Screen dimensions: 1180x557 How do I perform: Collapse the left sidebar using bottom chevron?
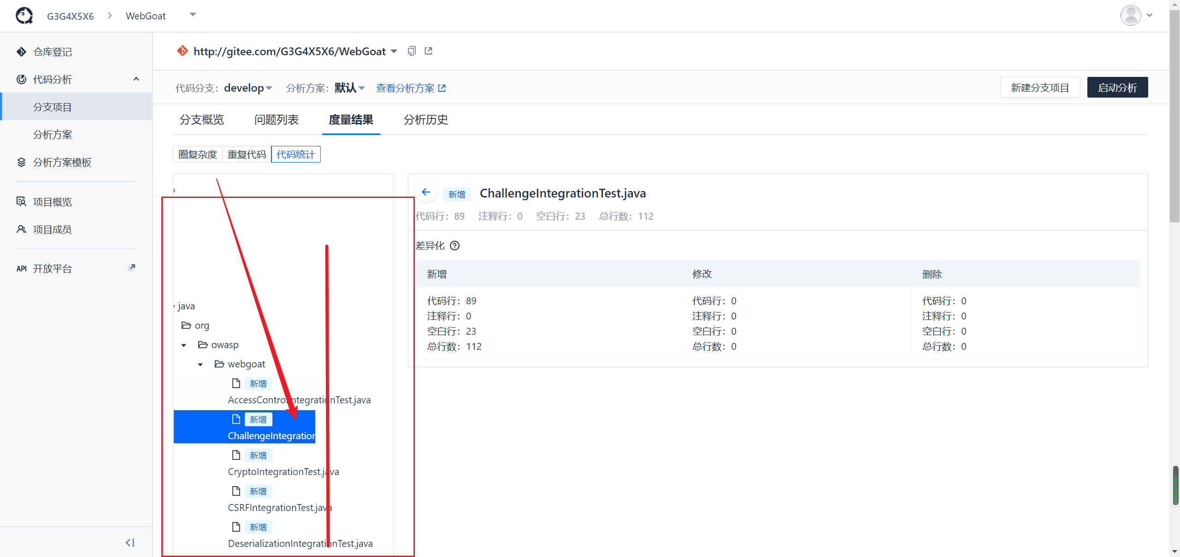(x=130, y=542)
